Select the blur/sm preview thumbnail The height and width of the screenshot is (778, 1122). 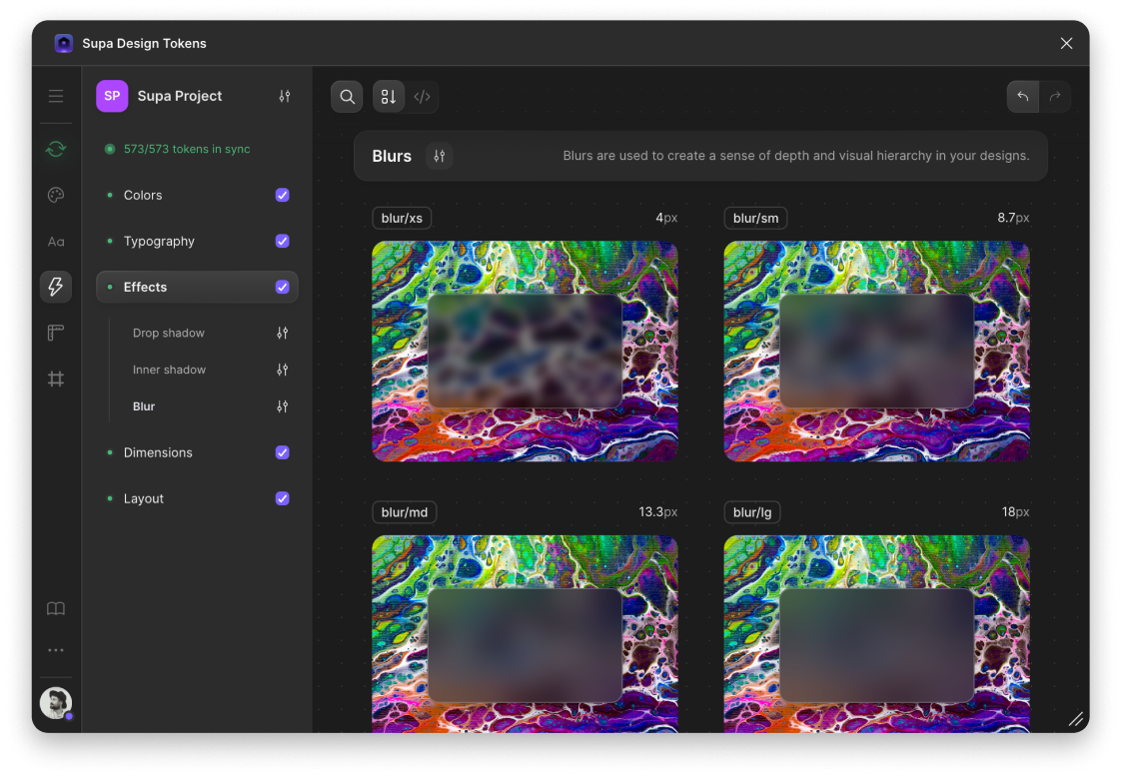coord(876,352)
